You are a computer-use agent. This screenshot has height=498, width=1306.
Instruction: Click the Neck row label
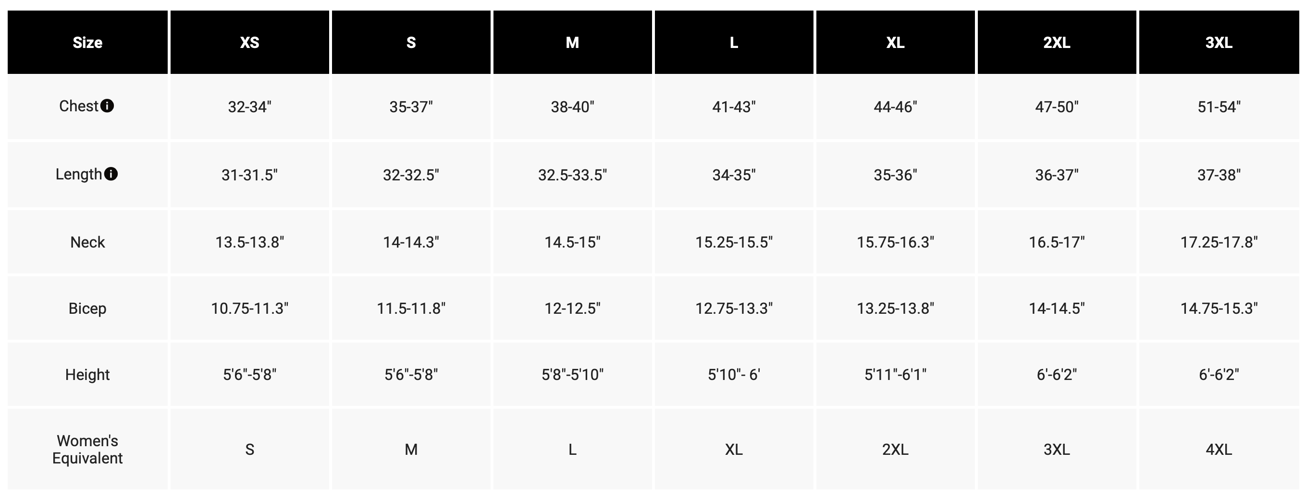[x=88, y=242]
